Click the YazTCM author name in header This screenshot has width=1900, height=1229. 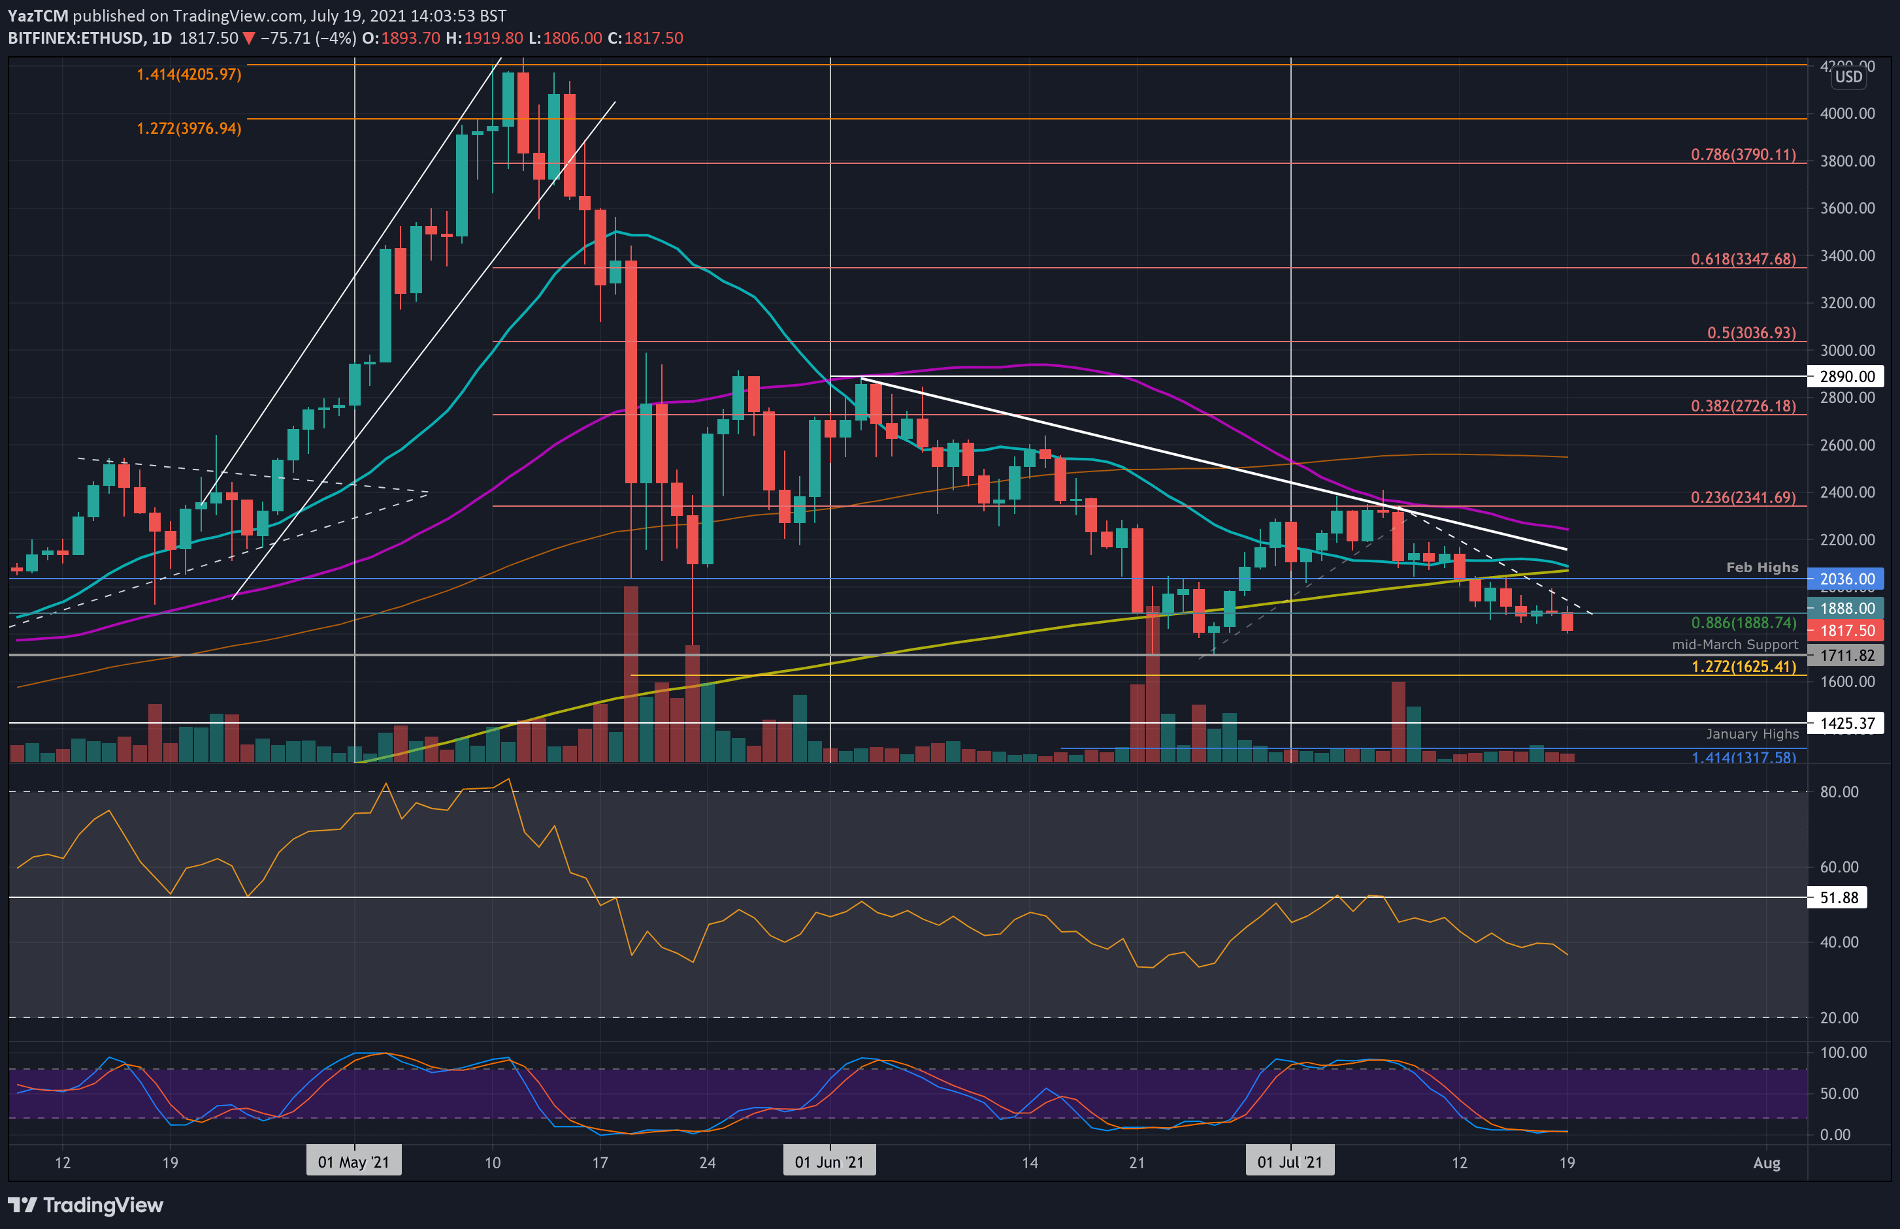tap(39, 16)
